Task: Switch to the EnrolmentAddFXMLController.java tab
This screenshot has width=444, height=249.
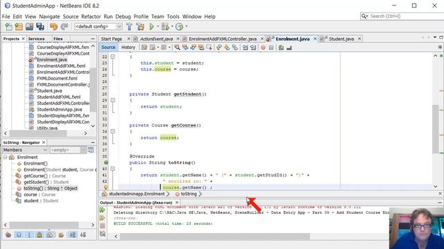Action: tap(223, 39)
